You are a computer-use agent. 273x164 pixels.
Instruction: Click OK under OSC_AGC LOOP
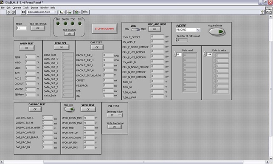(155, 29)
